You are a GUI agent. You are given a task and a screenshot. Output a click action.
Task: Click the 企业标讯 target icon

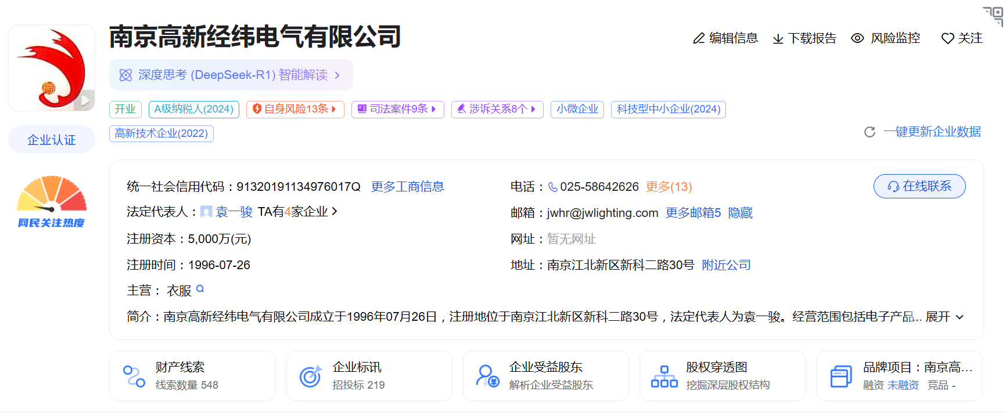pyautogui.click(x=310, y=376)
